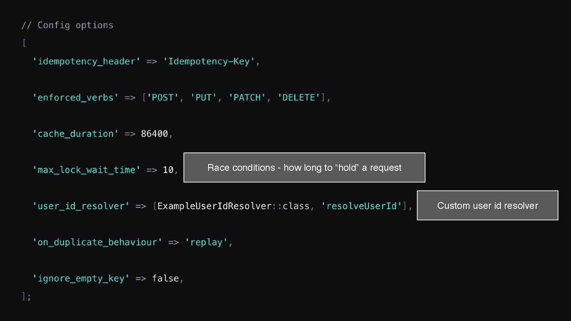This screenshot has height=321, width=571.
Task: Click the "Race conditions" callout box
Action: point(304,168)
